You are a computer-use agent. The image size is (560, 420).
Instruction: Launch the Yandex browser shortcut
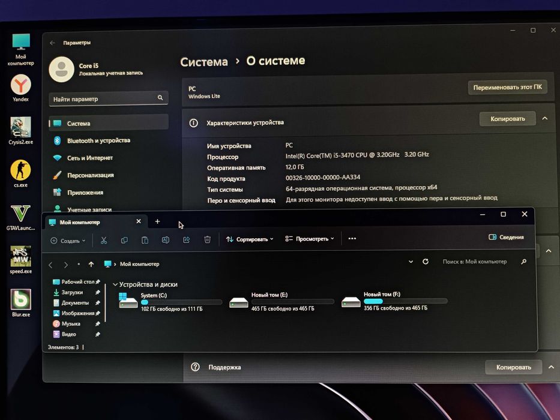click(x=21, y=88)
